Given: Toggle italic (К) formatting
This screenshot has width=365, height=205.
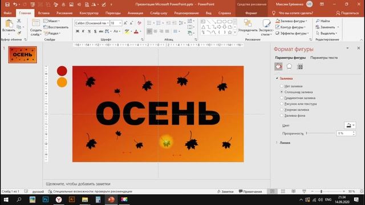Looking at the screenshot, I should 83,31.
